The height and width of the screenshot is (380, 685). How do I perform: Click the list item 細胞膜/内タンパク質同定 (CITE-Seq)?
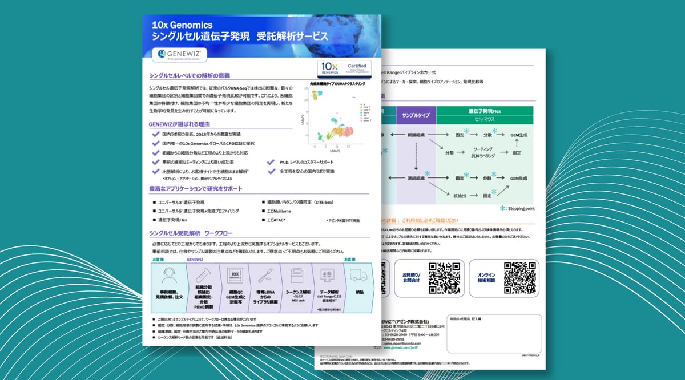[301, 201]
